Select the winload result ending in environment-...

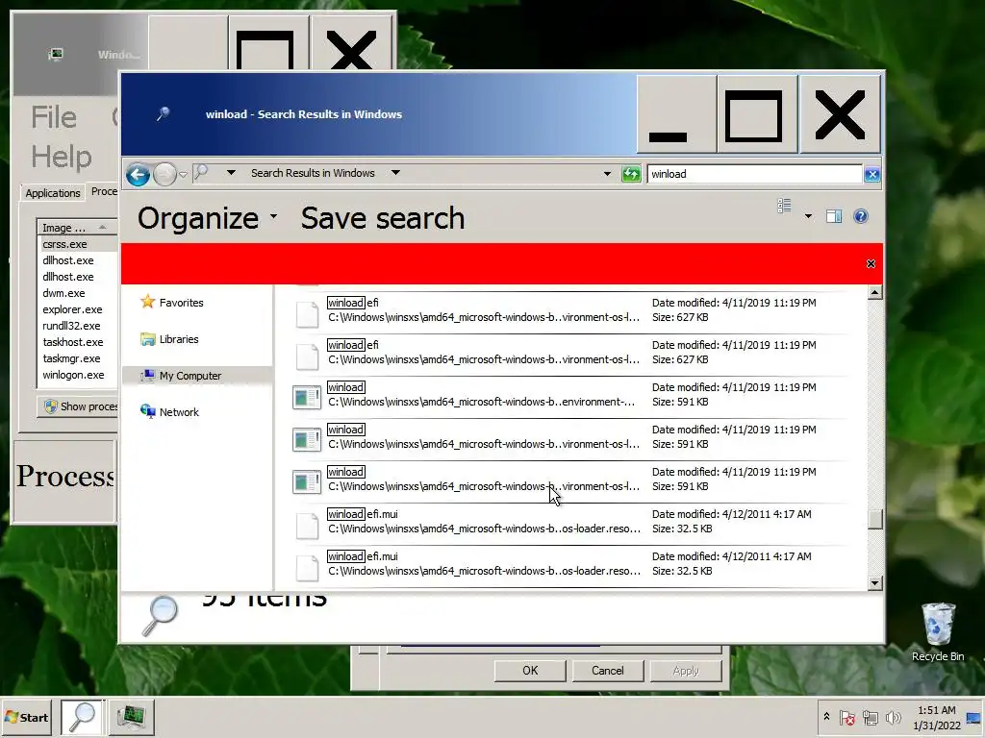[570, 397]
